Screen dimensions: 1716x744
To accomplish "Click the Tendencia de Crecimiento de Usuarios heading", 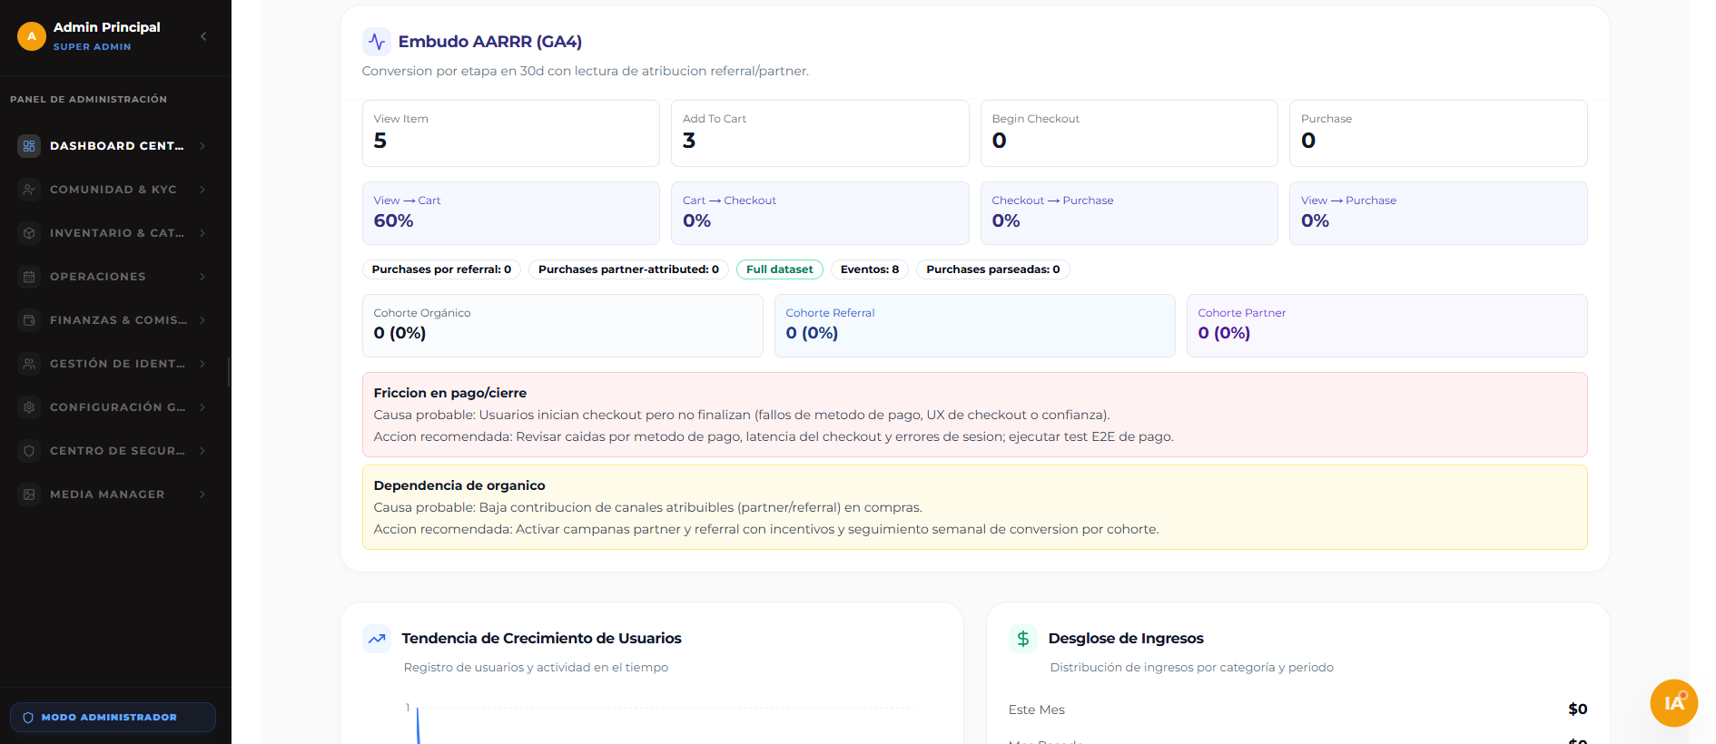I will click(542, 639).
